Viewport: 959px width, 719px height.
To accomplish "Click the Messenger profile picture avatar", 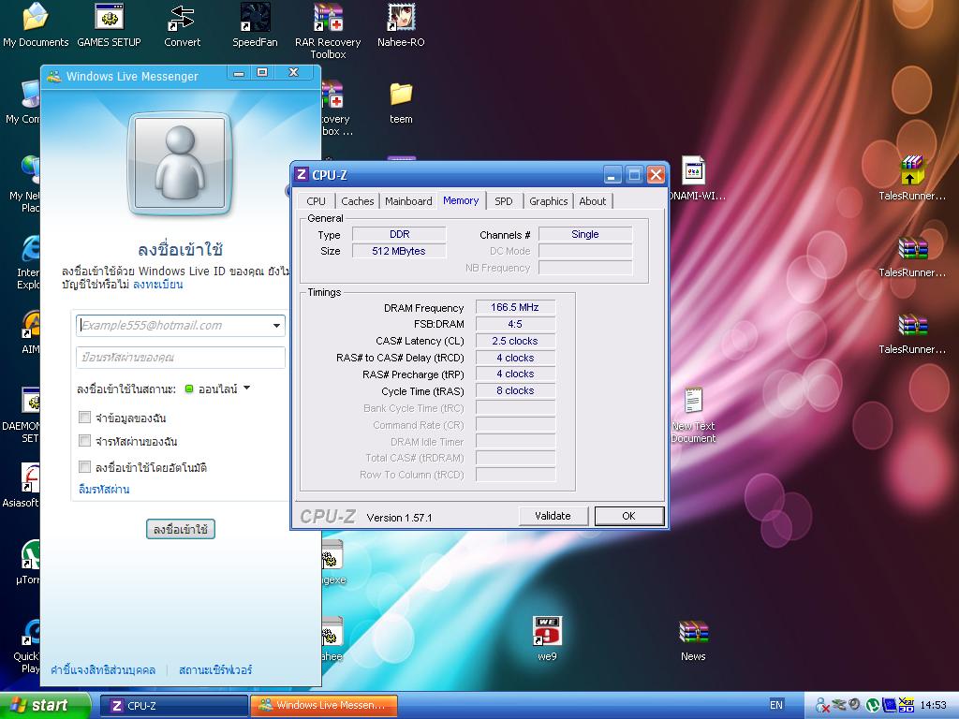I will point(180,163).
